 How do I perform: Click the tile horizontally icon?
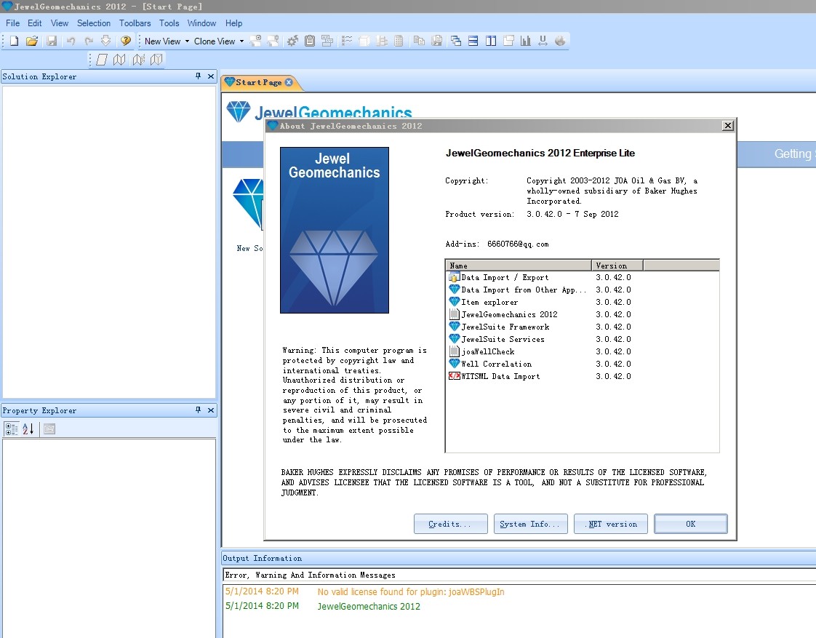pos(473,41)
